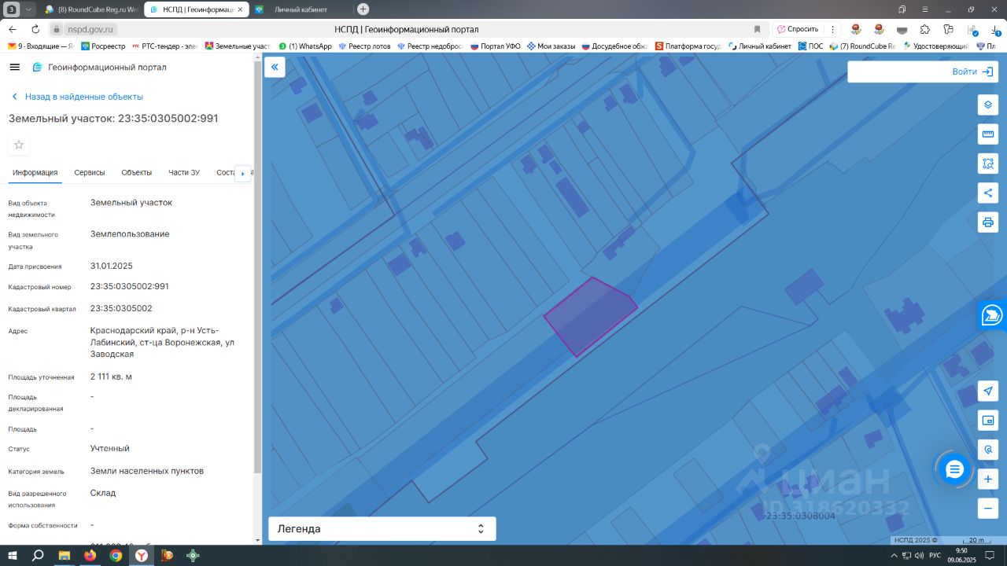Viewport: 1007px width, 566px height.
Task: Open the map layers panel
Action: coord(988,105)
